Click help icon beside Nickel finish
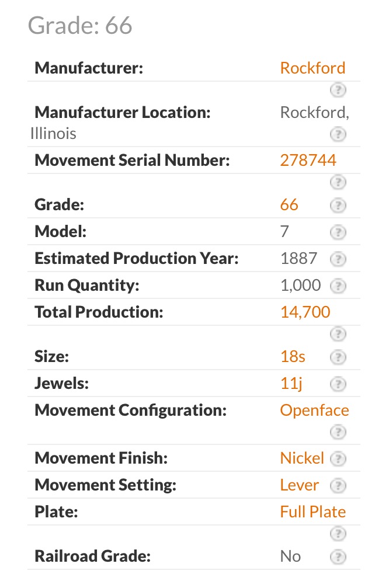 [338, 459]
